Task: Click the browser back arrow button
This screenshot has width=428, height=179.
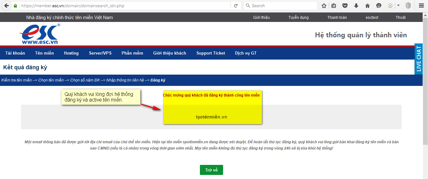Action: [6, 6]
